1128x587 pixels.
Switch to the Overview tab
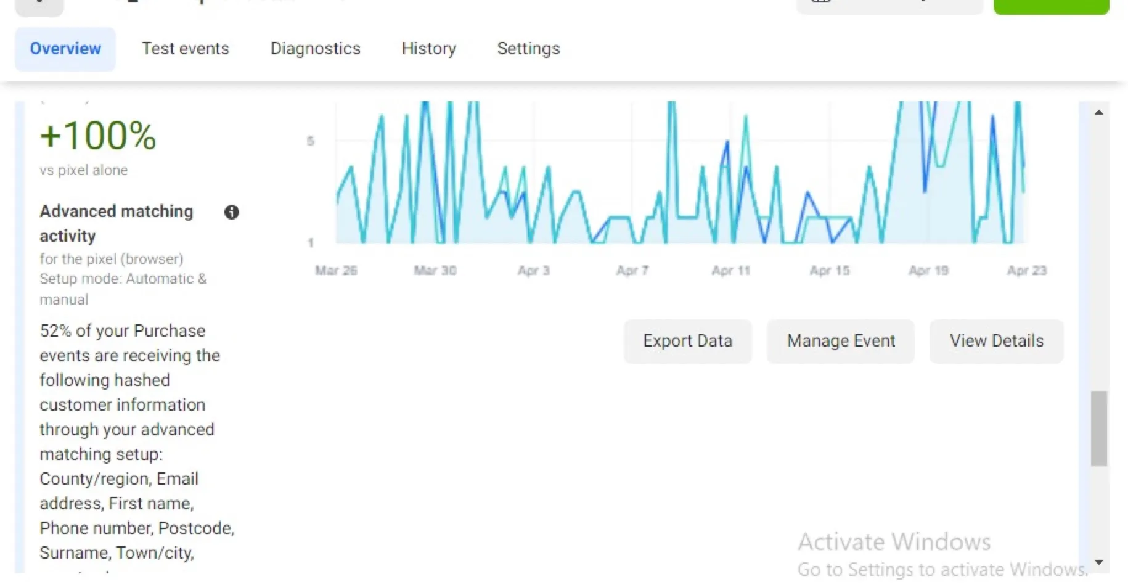pyautogui.click(x=65, y=49)
